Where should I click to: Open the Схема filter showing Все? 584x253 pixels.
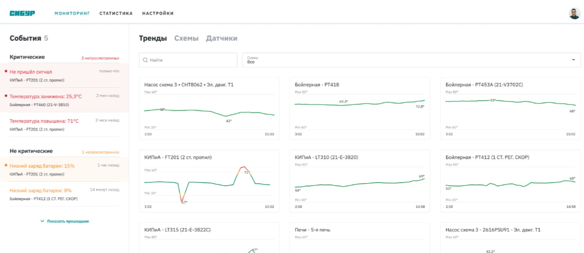coord(411,60)
